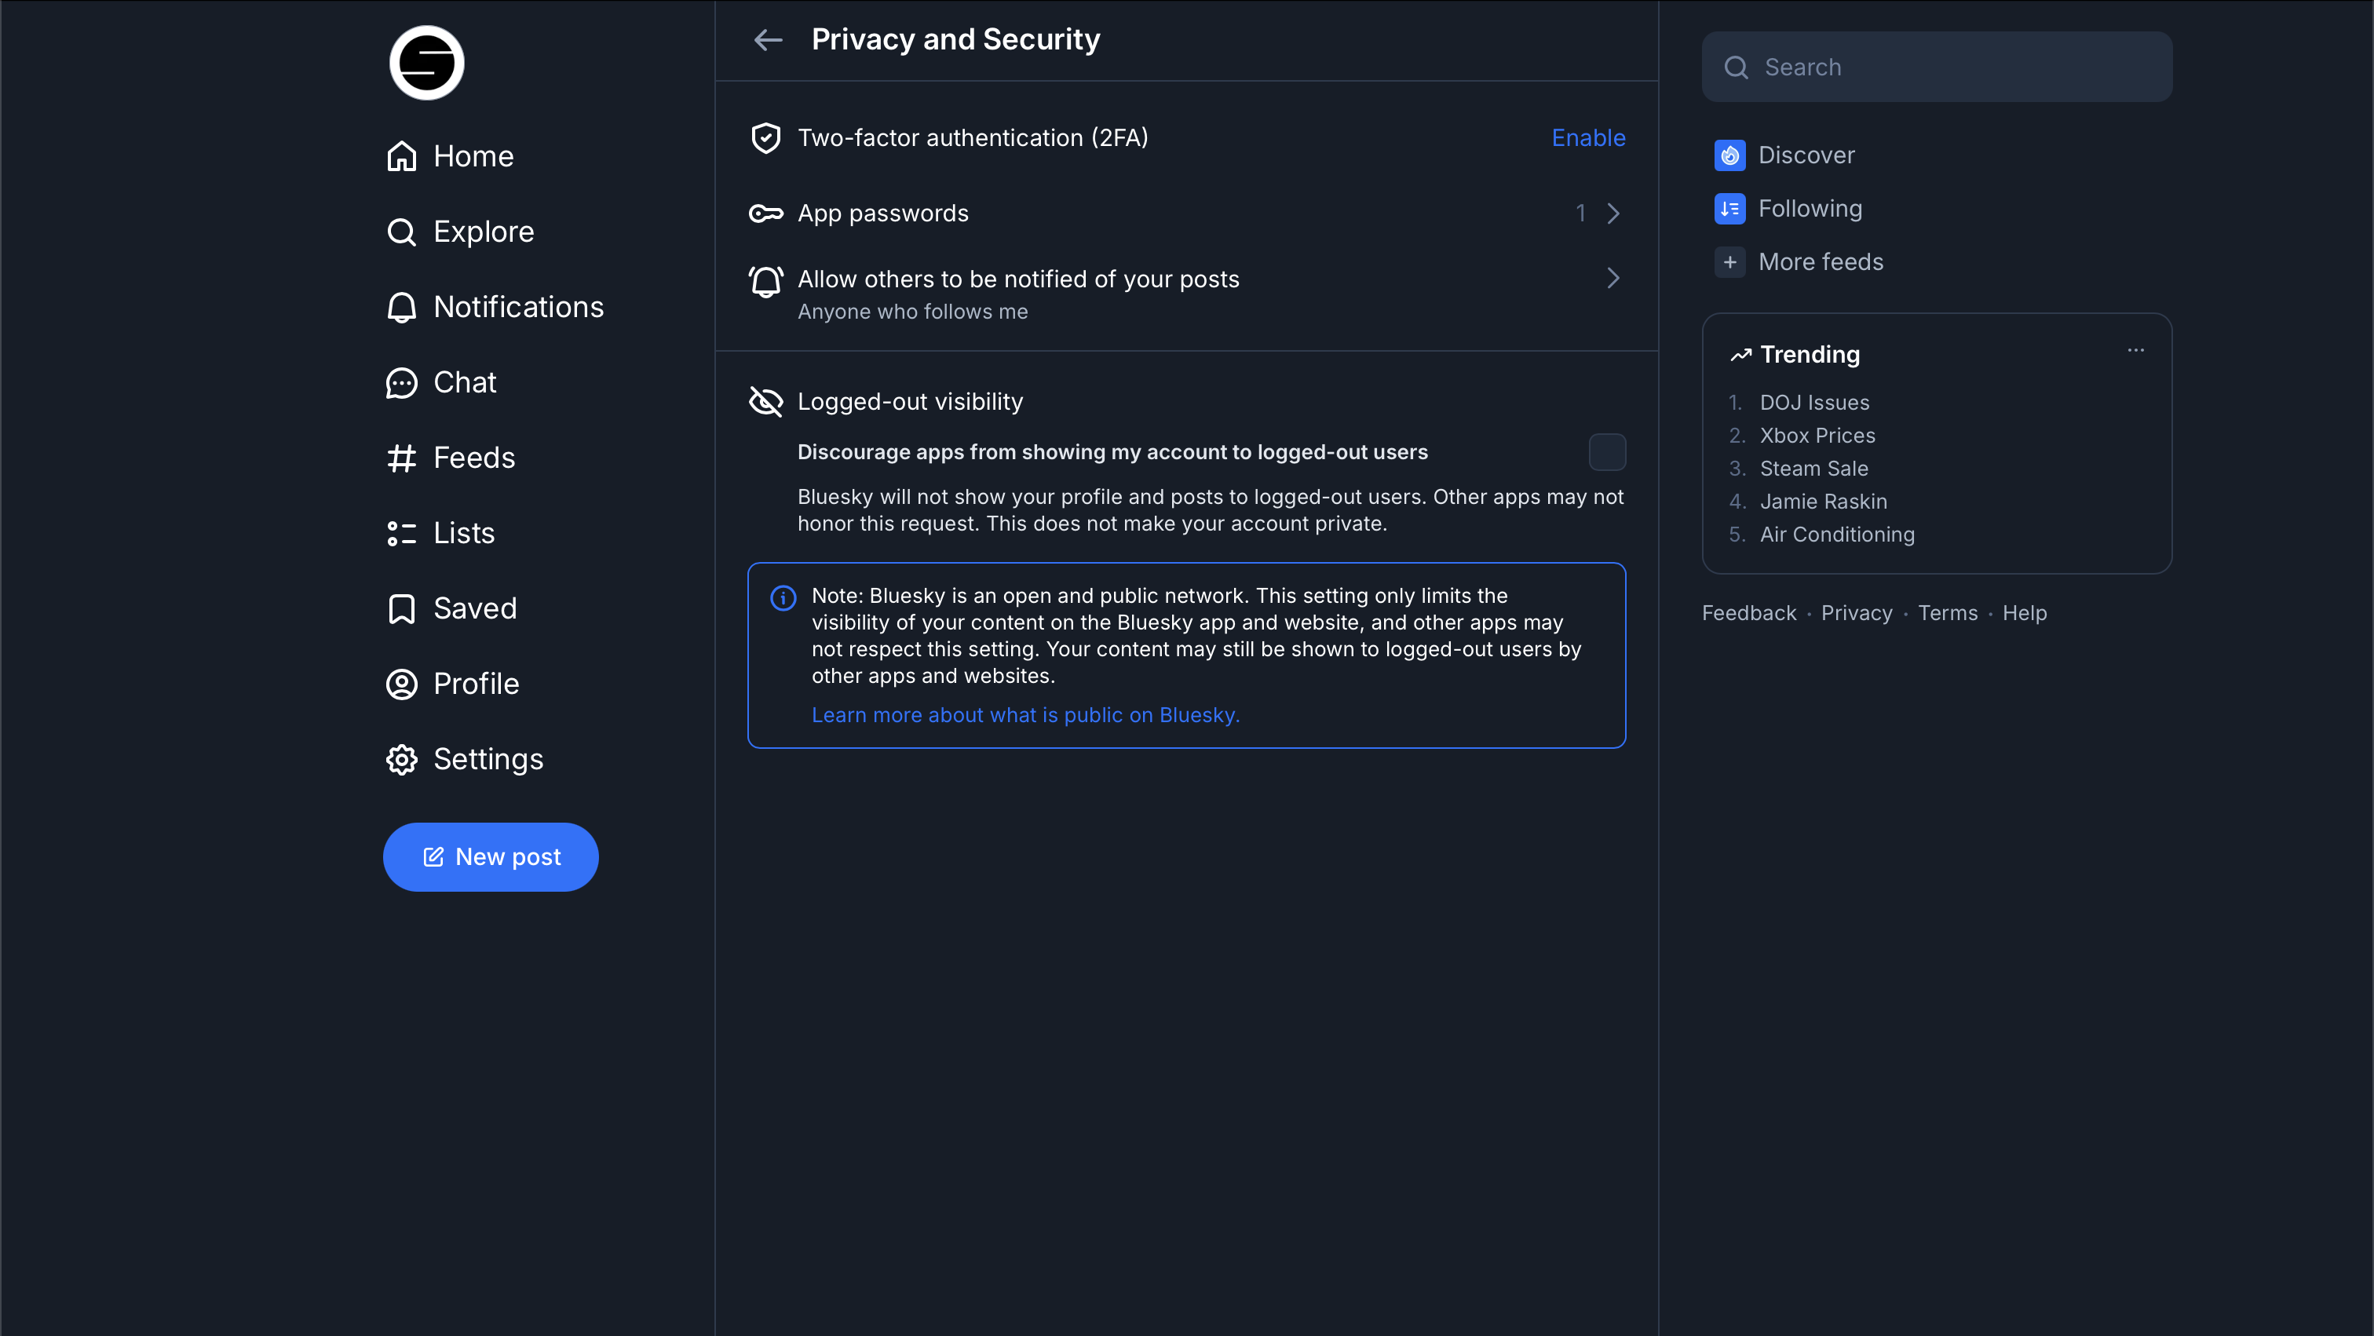This screenshot has height=1336, width=2374.
Task: Click the crossed-eye Logged-out visibility icon
Action: click(x=766, y=402)
